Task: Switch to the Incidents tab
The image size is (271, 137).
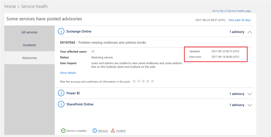Action: (x=29, y=45)
